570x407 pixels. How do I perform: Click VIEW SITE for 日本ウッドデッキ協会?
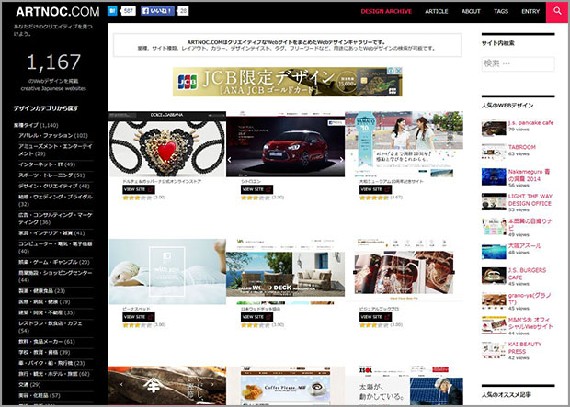(x=257, y=317)
